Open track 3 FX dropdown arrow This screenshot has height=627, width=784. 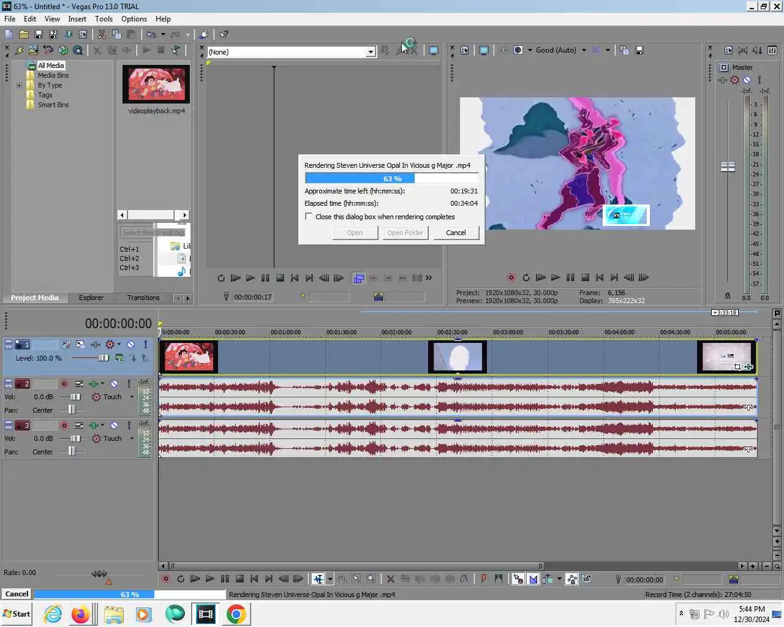pos(102,426)
